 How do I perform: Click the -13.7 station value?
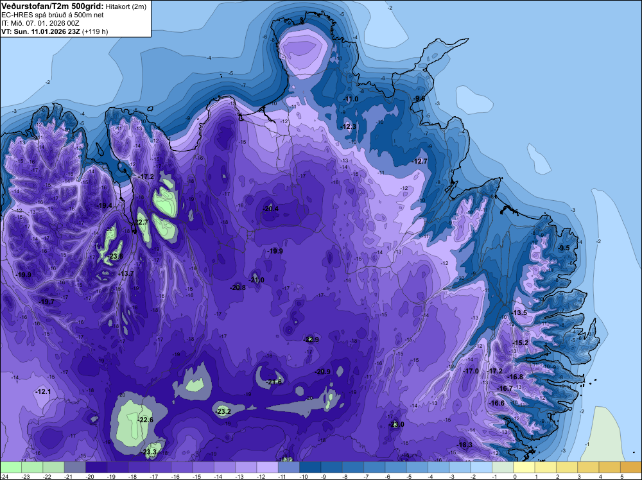126,274
